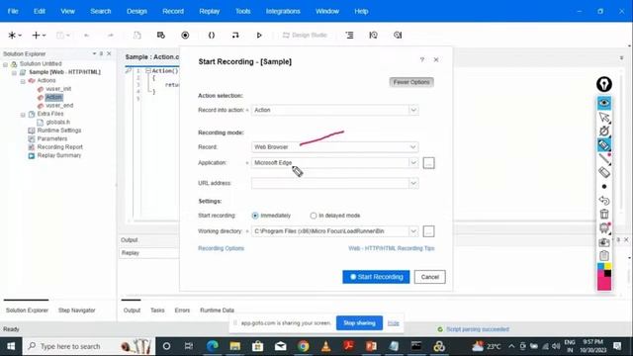Open the Record menu
This screenshot has height=356, width=633.
[173, 11]
